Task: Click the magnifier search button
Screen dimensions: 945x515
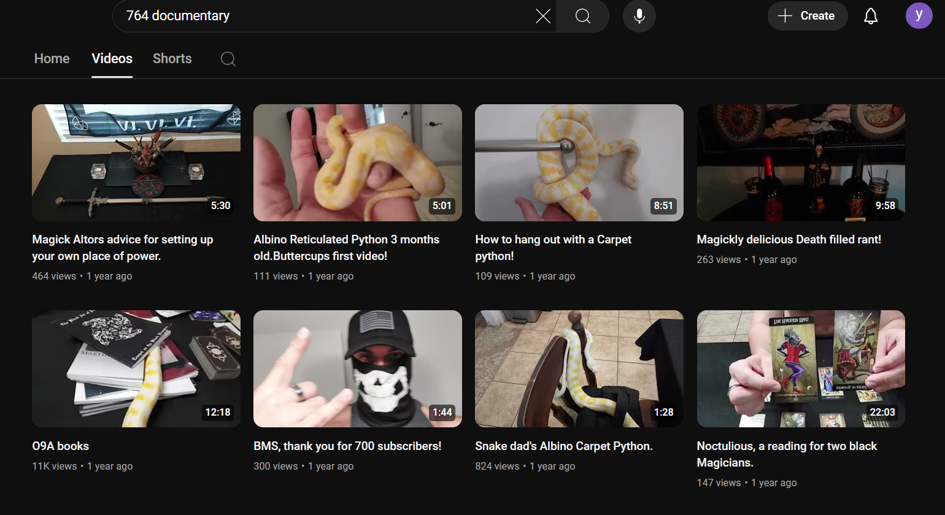Action: [x=583, y=16]
